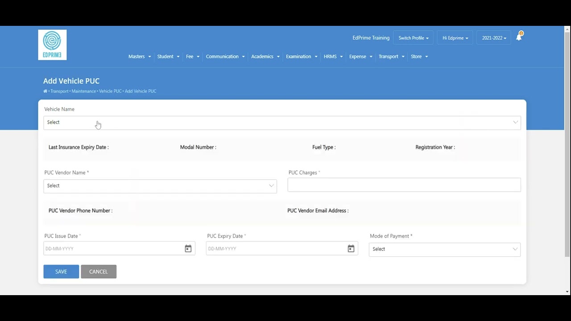Image resolution: width=571 pixels, height=321 pixels.
Task: Focus the PUC Charges input field
Action: 404,185
